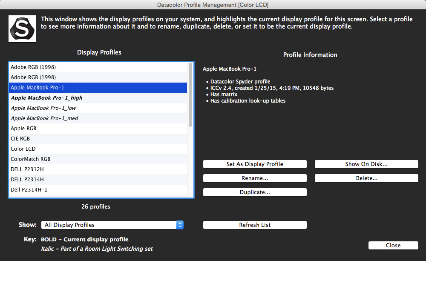Viewport: 426px width, 292px height.
Task: Open the Show profiles dropdown
Action: click(112, 225)
